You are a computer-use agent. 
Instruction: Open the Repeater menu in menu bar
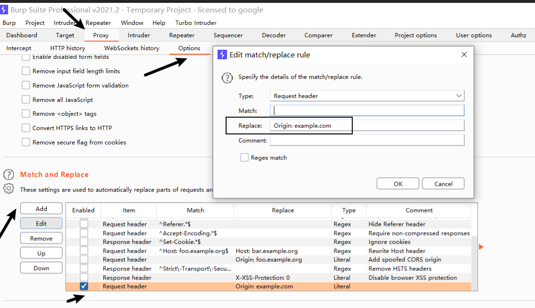tap(98, 23)
